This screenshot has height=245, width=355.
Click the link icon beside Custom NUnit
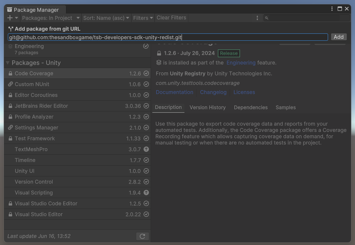(x=10, y=84)
